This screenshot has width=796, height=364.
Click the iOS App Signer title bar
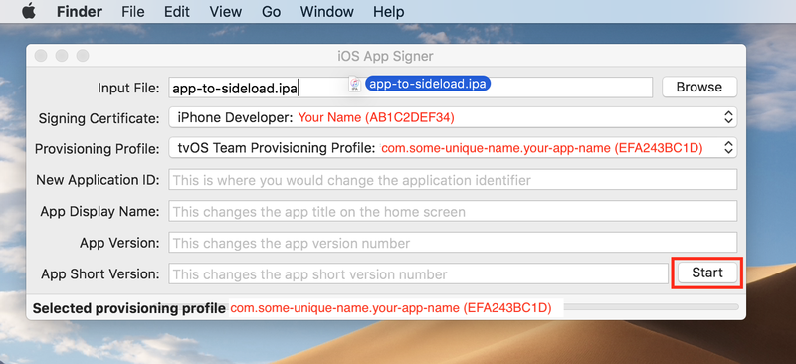[x=386, y=56]
